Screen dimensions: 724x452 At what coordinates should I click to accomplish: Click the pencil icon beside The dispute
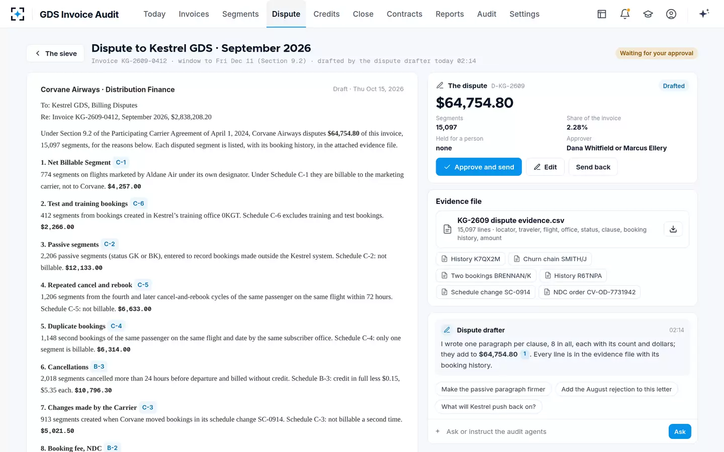pos(440,85)
